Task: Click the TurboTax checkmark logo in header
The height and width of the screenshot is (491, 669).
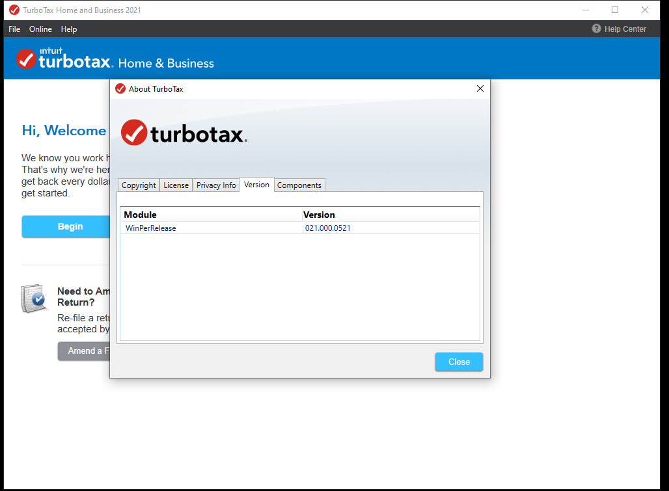Action: (x=26, y=59)
